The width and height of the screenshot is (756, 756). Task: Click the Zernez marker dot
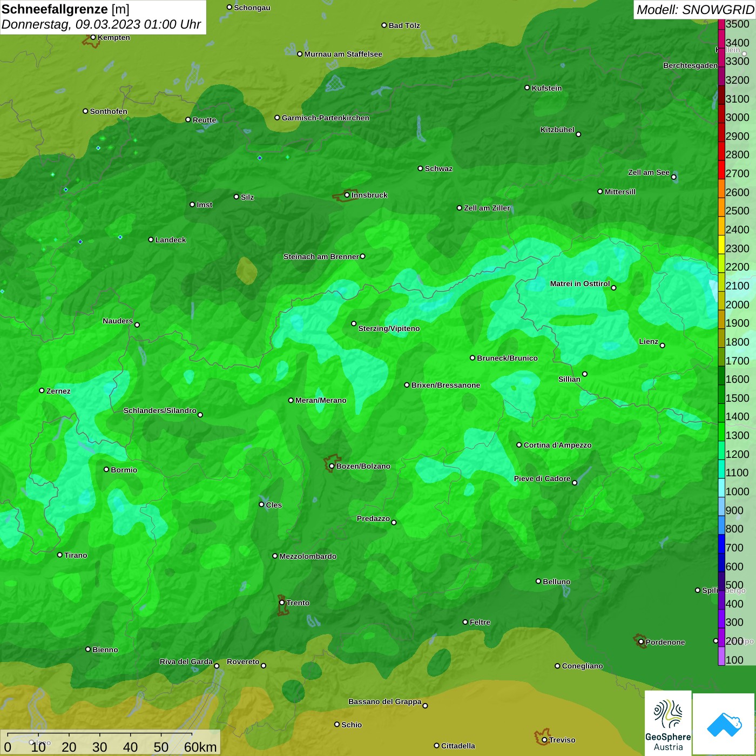tap(42, 390)
